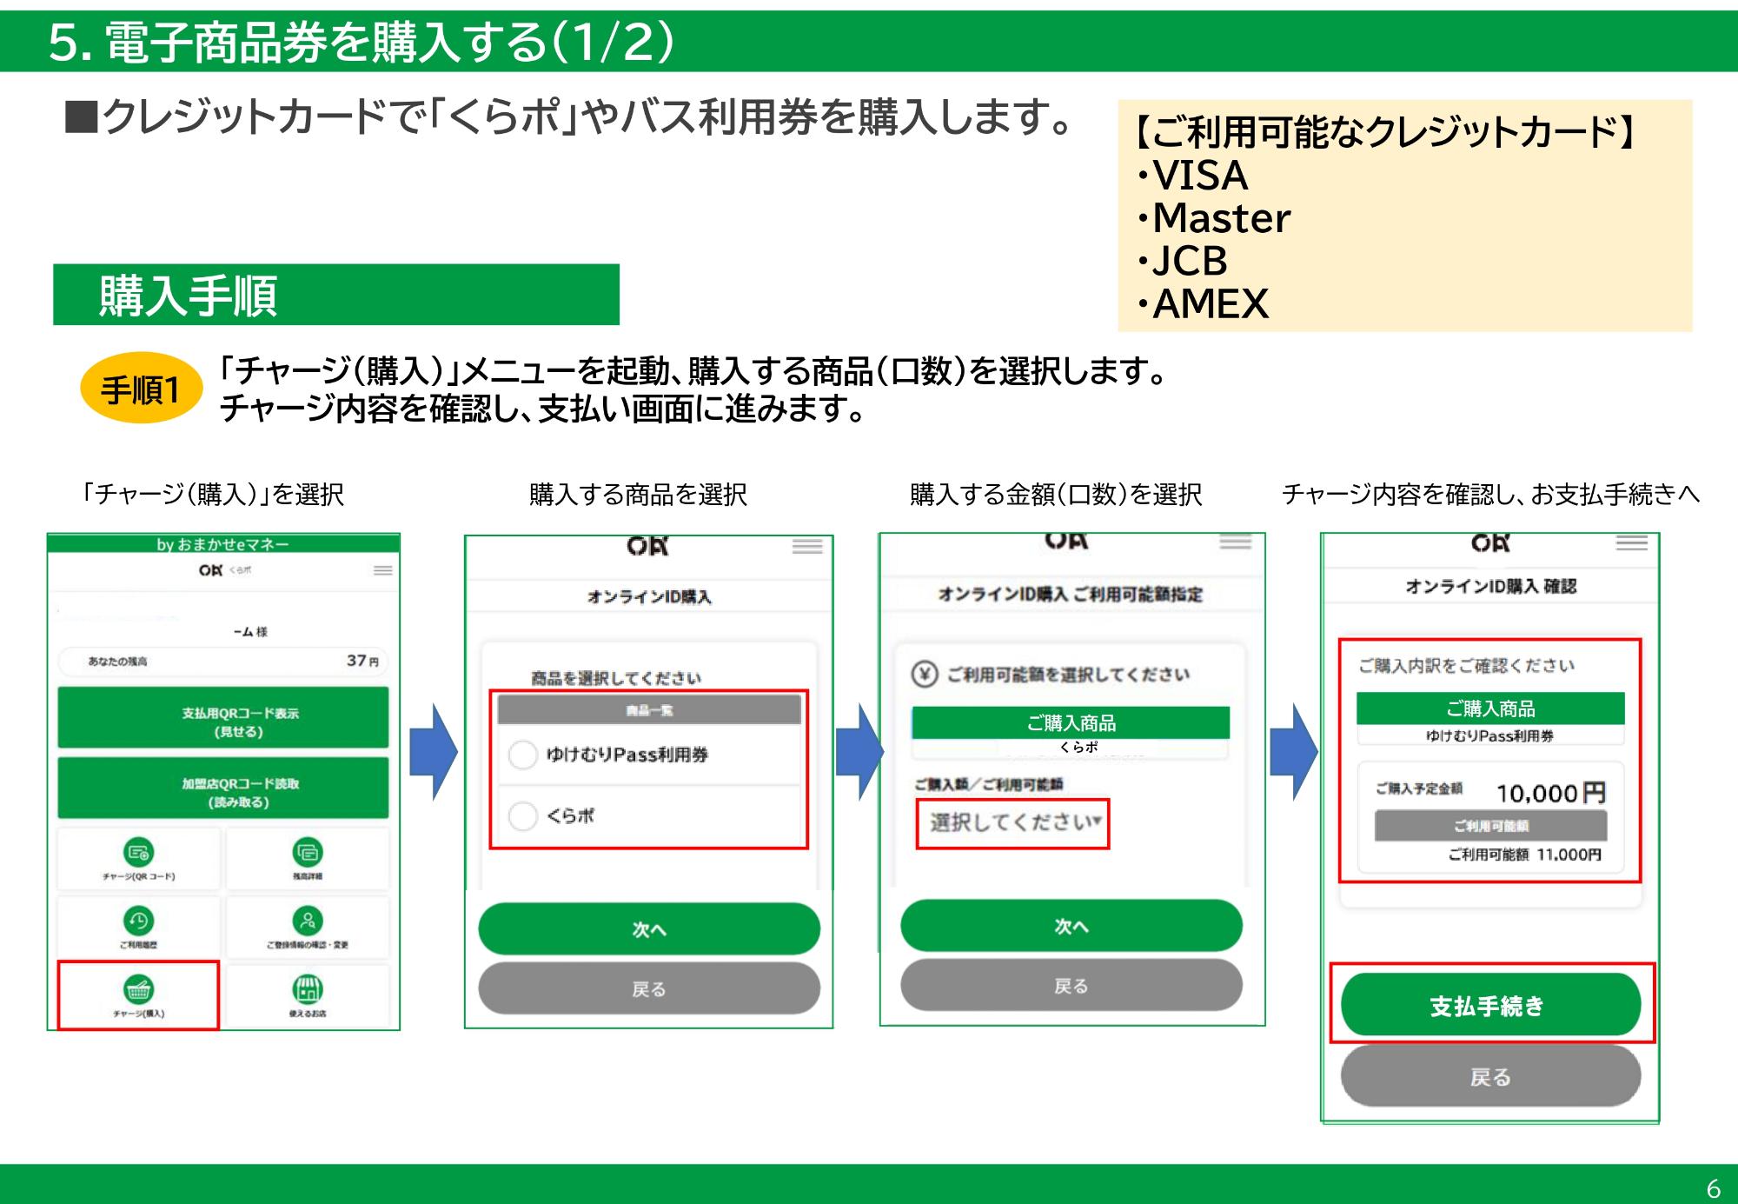Viewport: 1738px width, 1204px height.
Task: Tap the チャージ(購入) basket icon
Action: point(139,989)
